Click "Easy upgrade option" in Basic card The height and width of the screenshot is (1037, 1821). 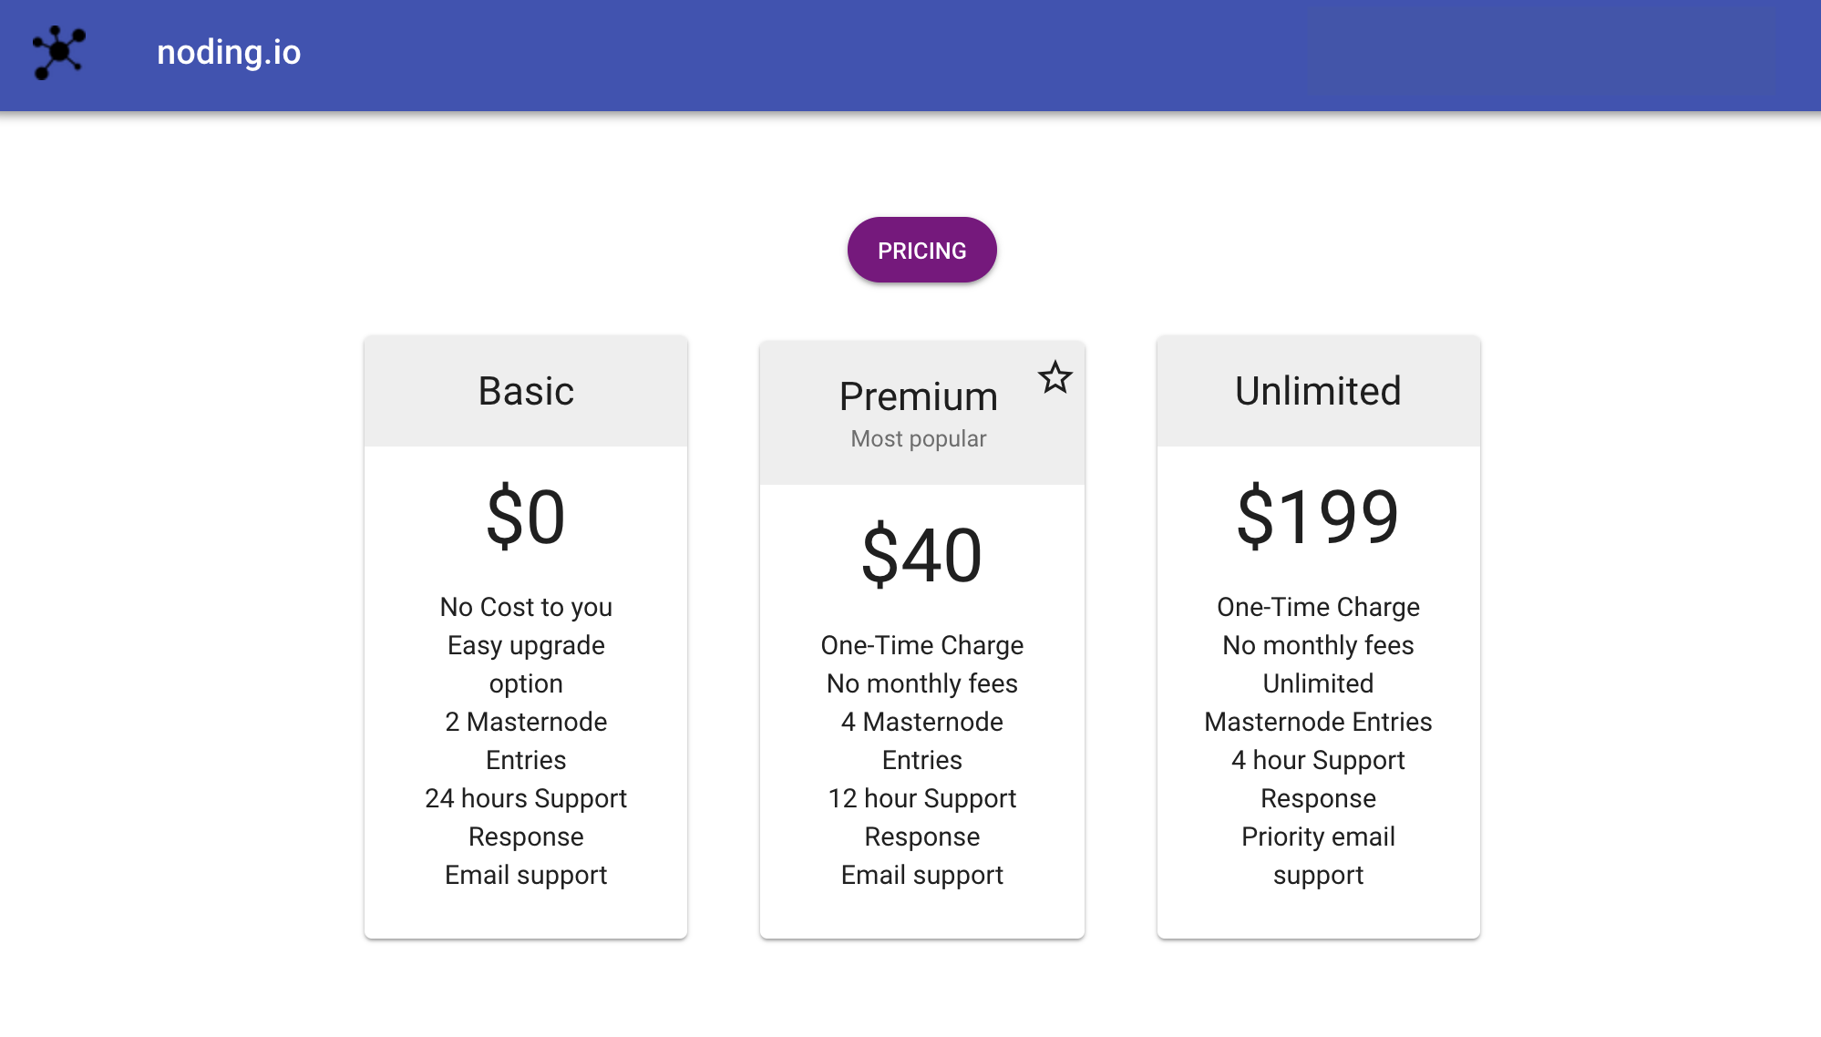(x=526, y=664)
